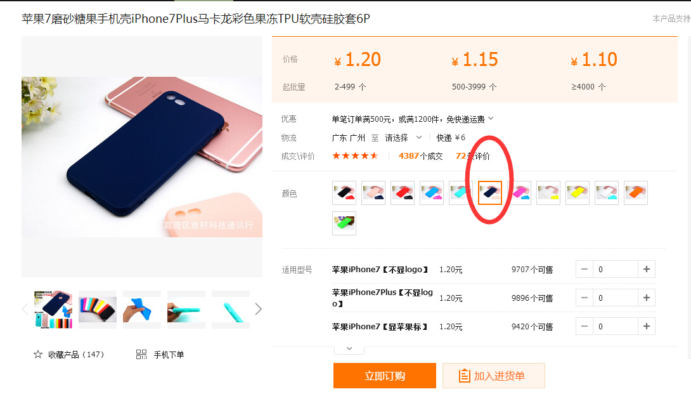Image resolution: width=691 pixels, height=401 pixels.
Task: Click the star icon to favorite the product
Action: (38, 354)
